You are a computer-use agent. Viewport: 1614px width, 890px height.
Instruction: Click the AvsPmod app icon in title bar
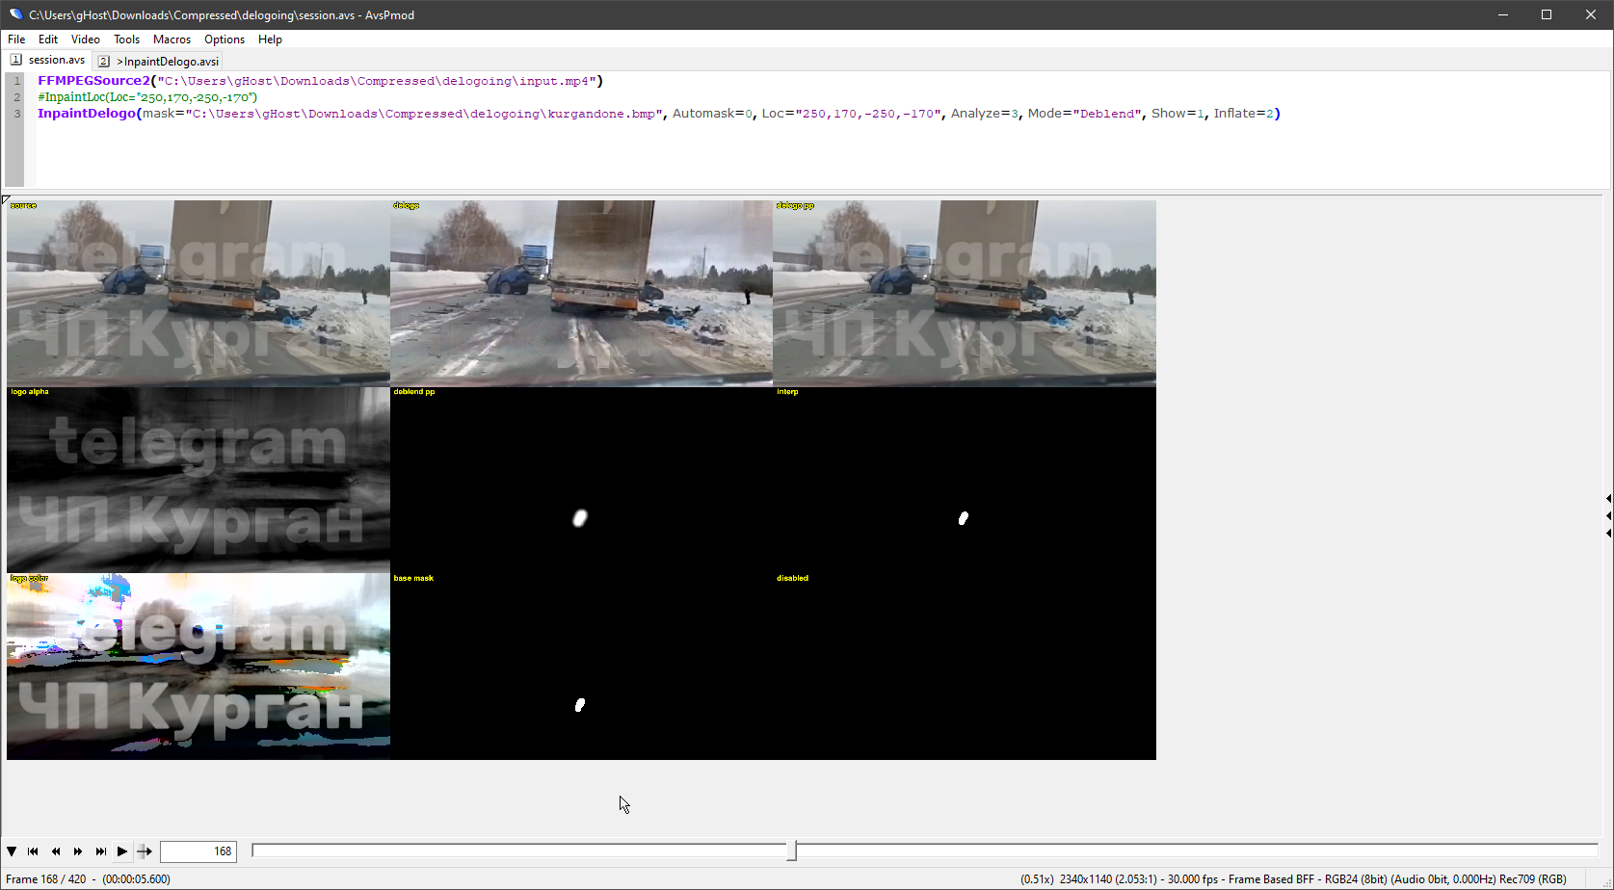pos(15,14)
